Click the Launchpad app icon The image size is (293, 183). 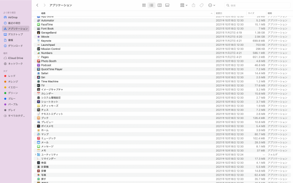coord(38,45)
